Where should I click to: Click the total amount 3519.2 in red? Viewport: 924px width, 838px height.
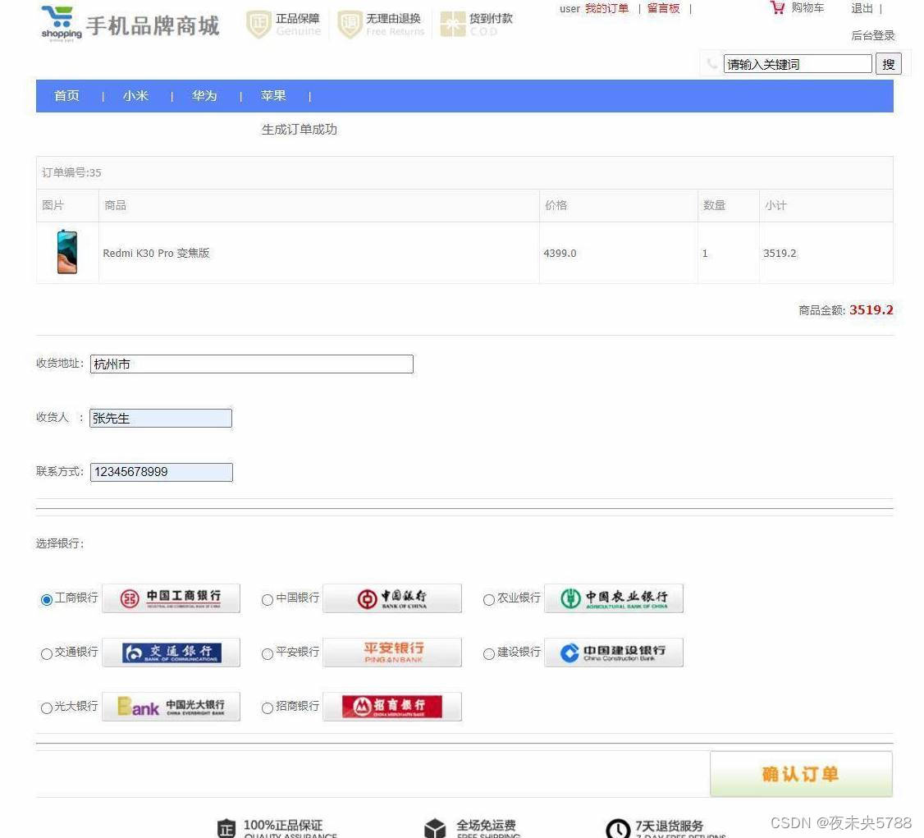tap(871, 310)
